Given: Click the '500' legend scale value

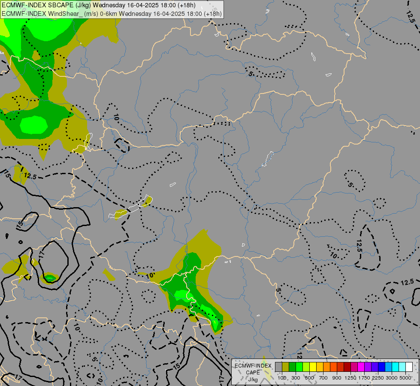Looking at the screenshot, I should (309, 378).
